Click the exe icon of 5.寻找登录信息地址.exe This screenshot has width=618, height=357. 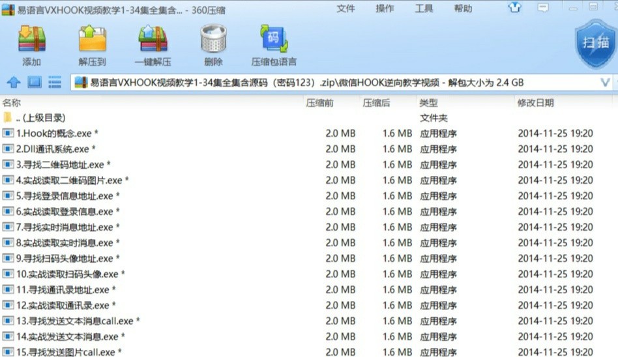8,195
